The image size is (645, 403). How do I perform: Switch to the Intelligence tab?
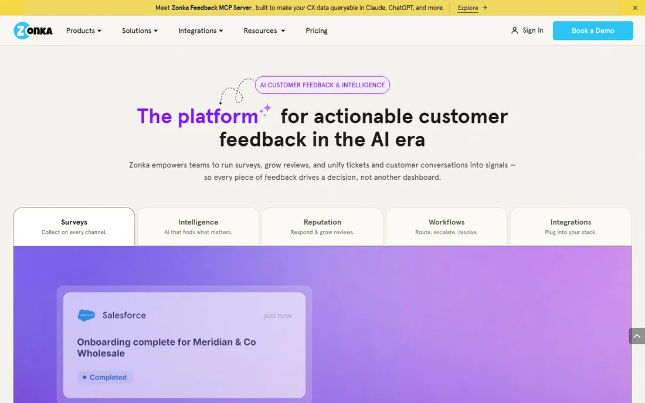click(198, 226)
